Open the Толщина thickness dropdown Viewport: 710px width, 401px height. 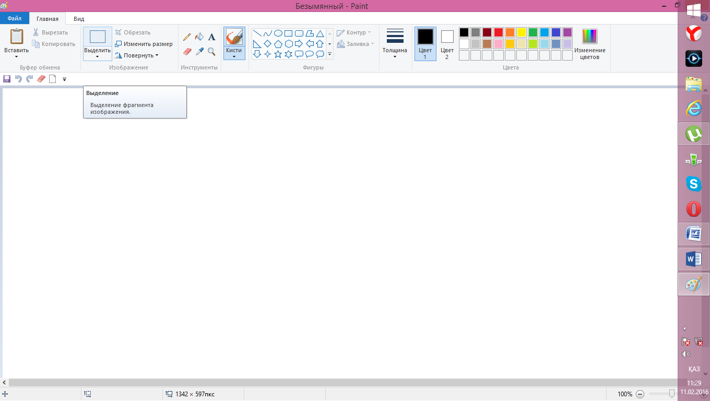pos(395,56)
